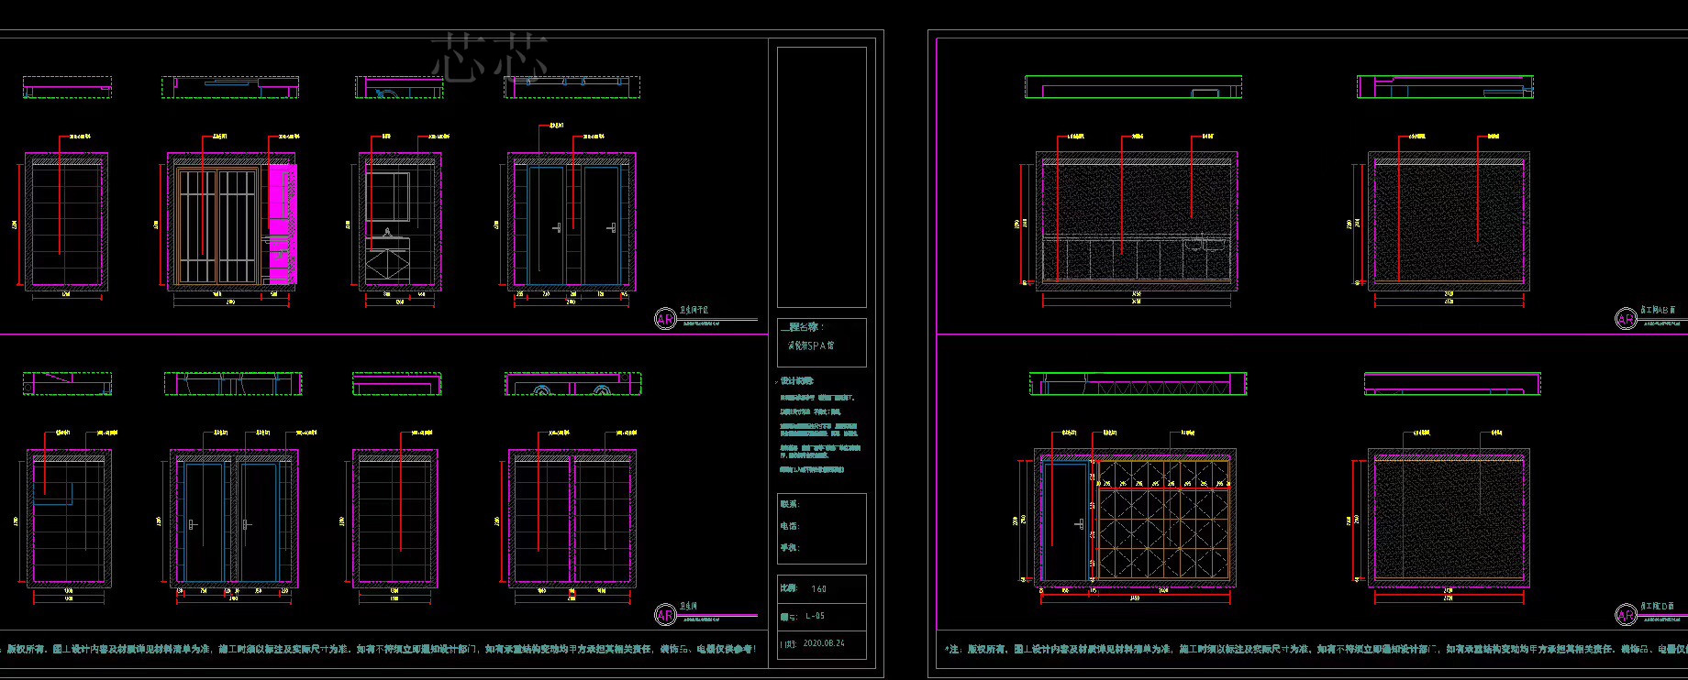
Task: Pick the AR symbol at lower-right sheet edge
Action: (1626, 615)
